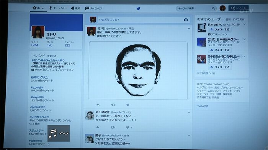Open trend #penta2982
This screenshot has width=268, height=150.
[38, 107]
